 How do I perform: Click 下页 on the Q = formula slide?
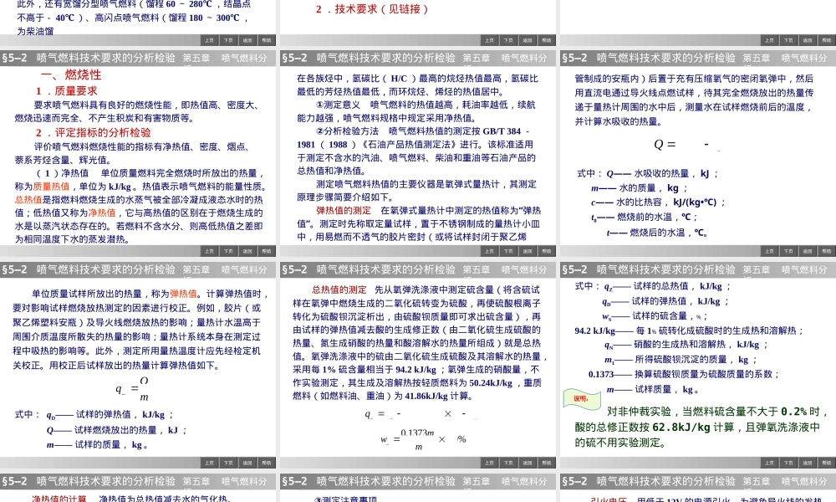point(788,251)
